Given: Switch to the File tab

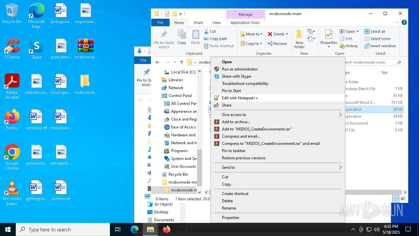Looking at the screenshot, I should pyautogui.click(x=160, y=23).
